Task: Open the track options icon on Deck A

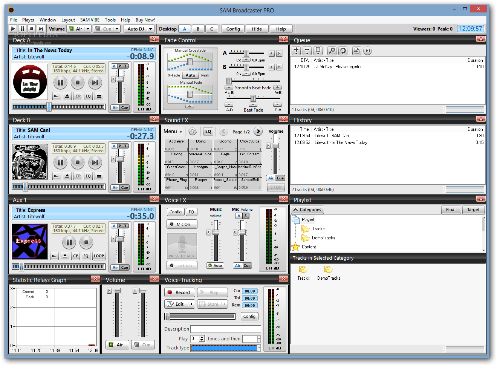Action: 99,96
